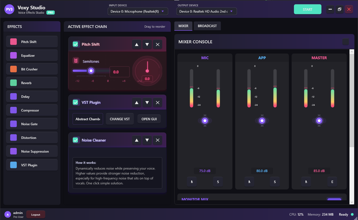Click the Ready status indicator dot
Viewport: 358px width, 220px height.
(x=352, y=215)
